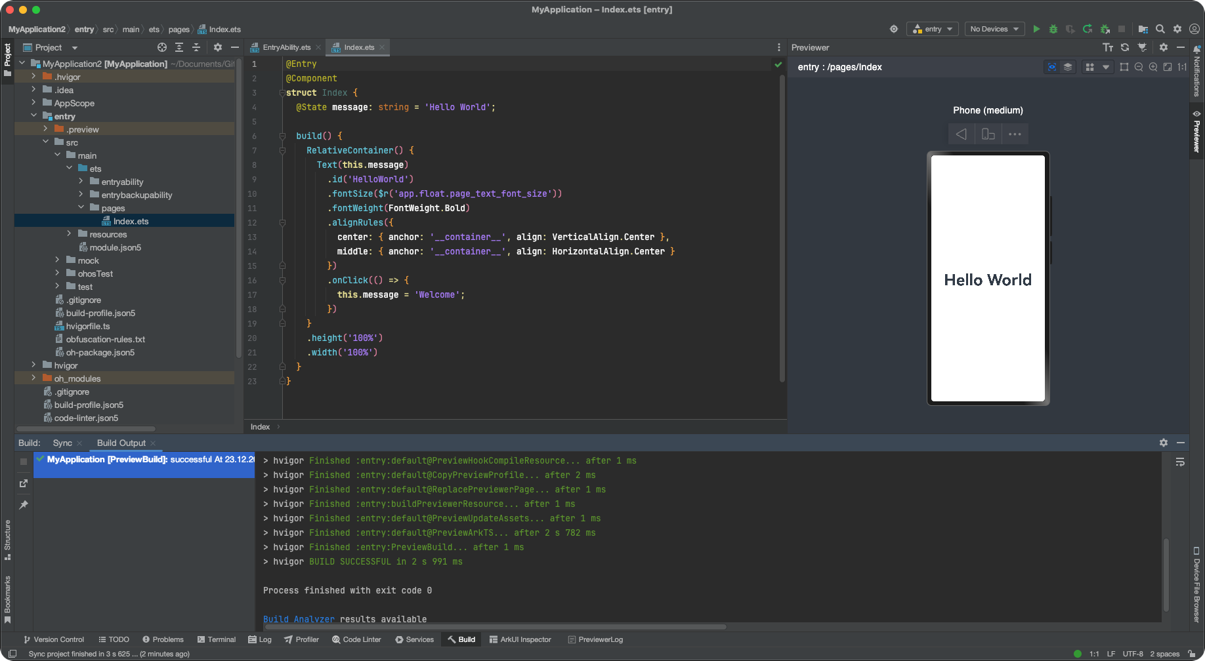Open the Profiler tool window
The width and height of the screenshot is (1205, 661).
(301, 639)
